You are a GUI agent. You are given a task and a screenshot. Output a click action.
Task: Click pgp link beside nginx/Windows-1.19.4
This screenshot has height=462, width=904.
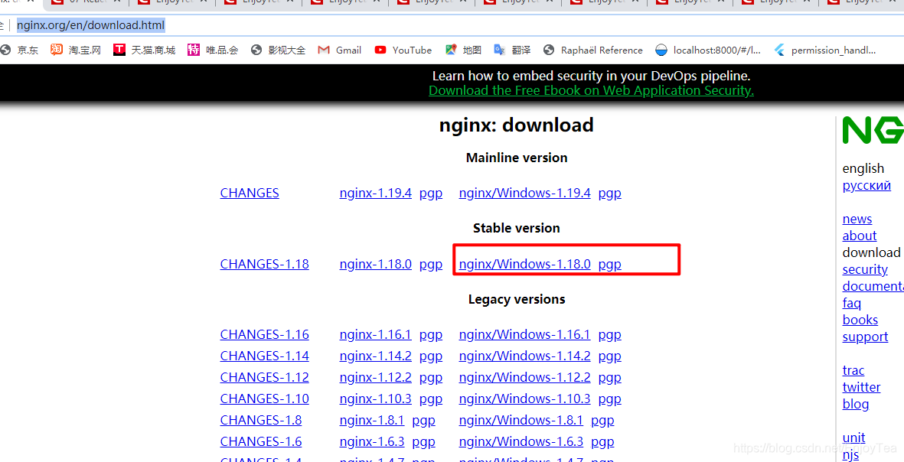(x=610, y=194)
